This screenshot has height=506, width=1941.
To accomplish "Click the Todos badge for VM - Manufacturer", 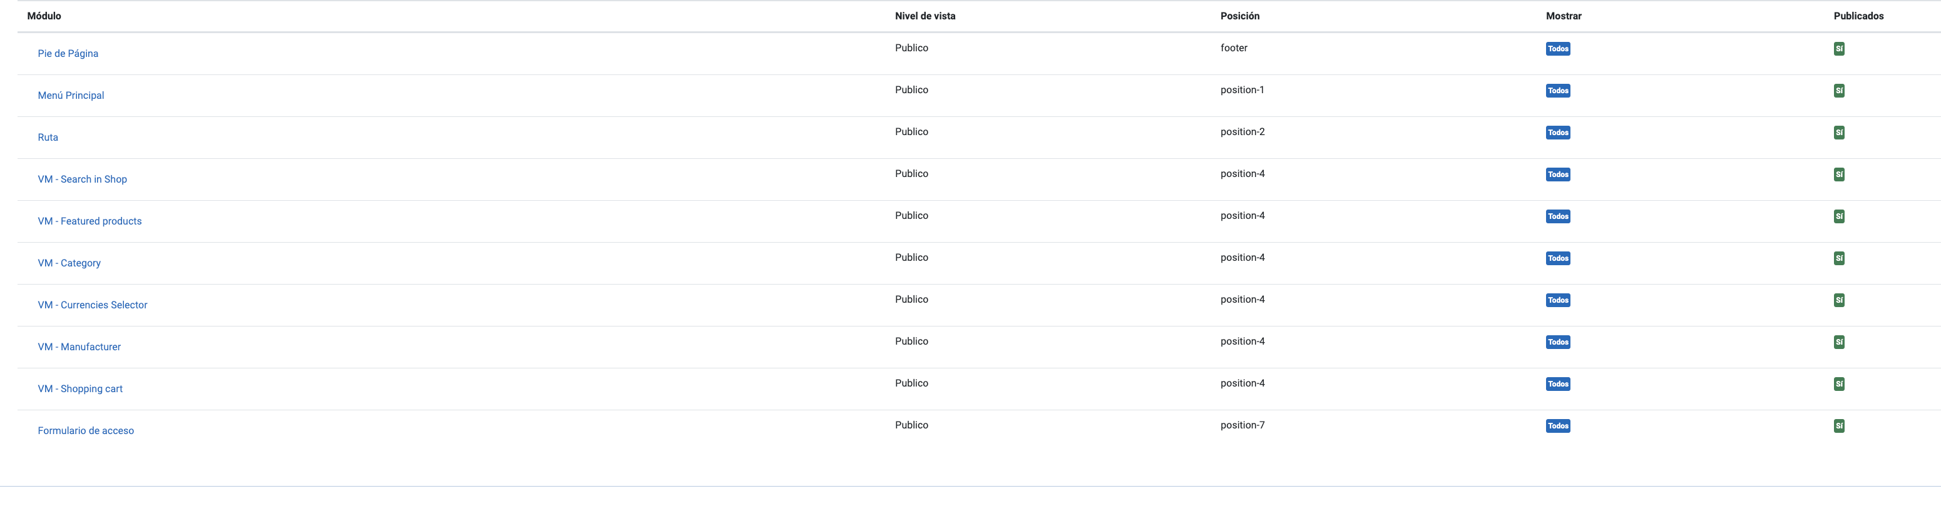I will click(1557, 342).
